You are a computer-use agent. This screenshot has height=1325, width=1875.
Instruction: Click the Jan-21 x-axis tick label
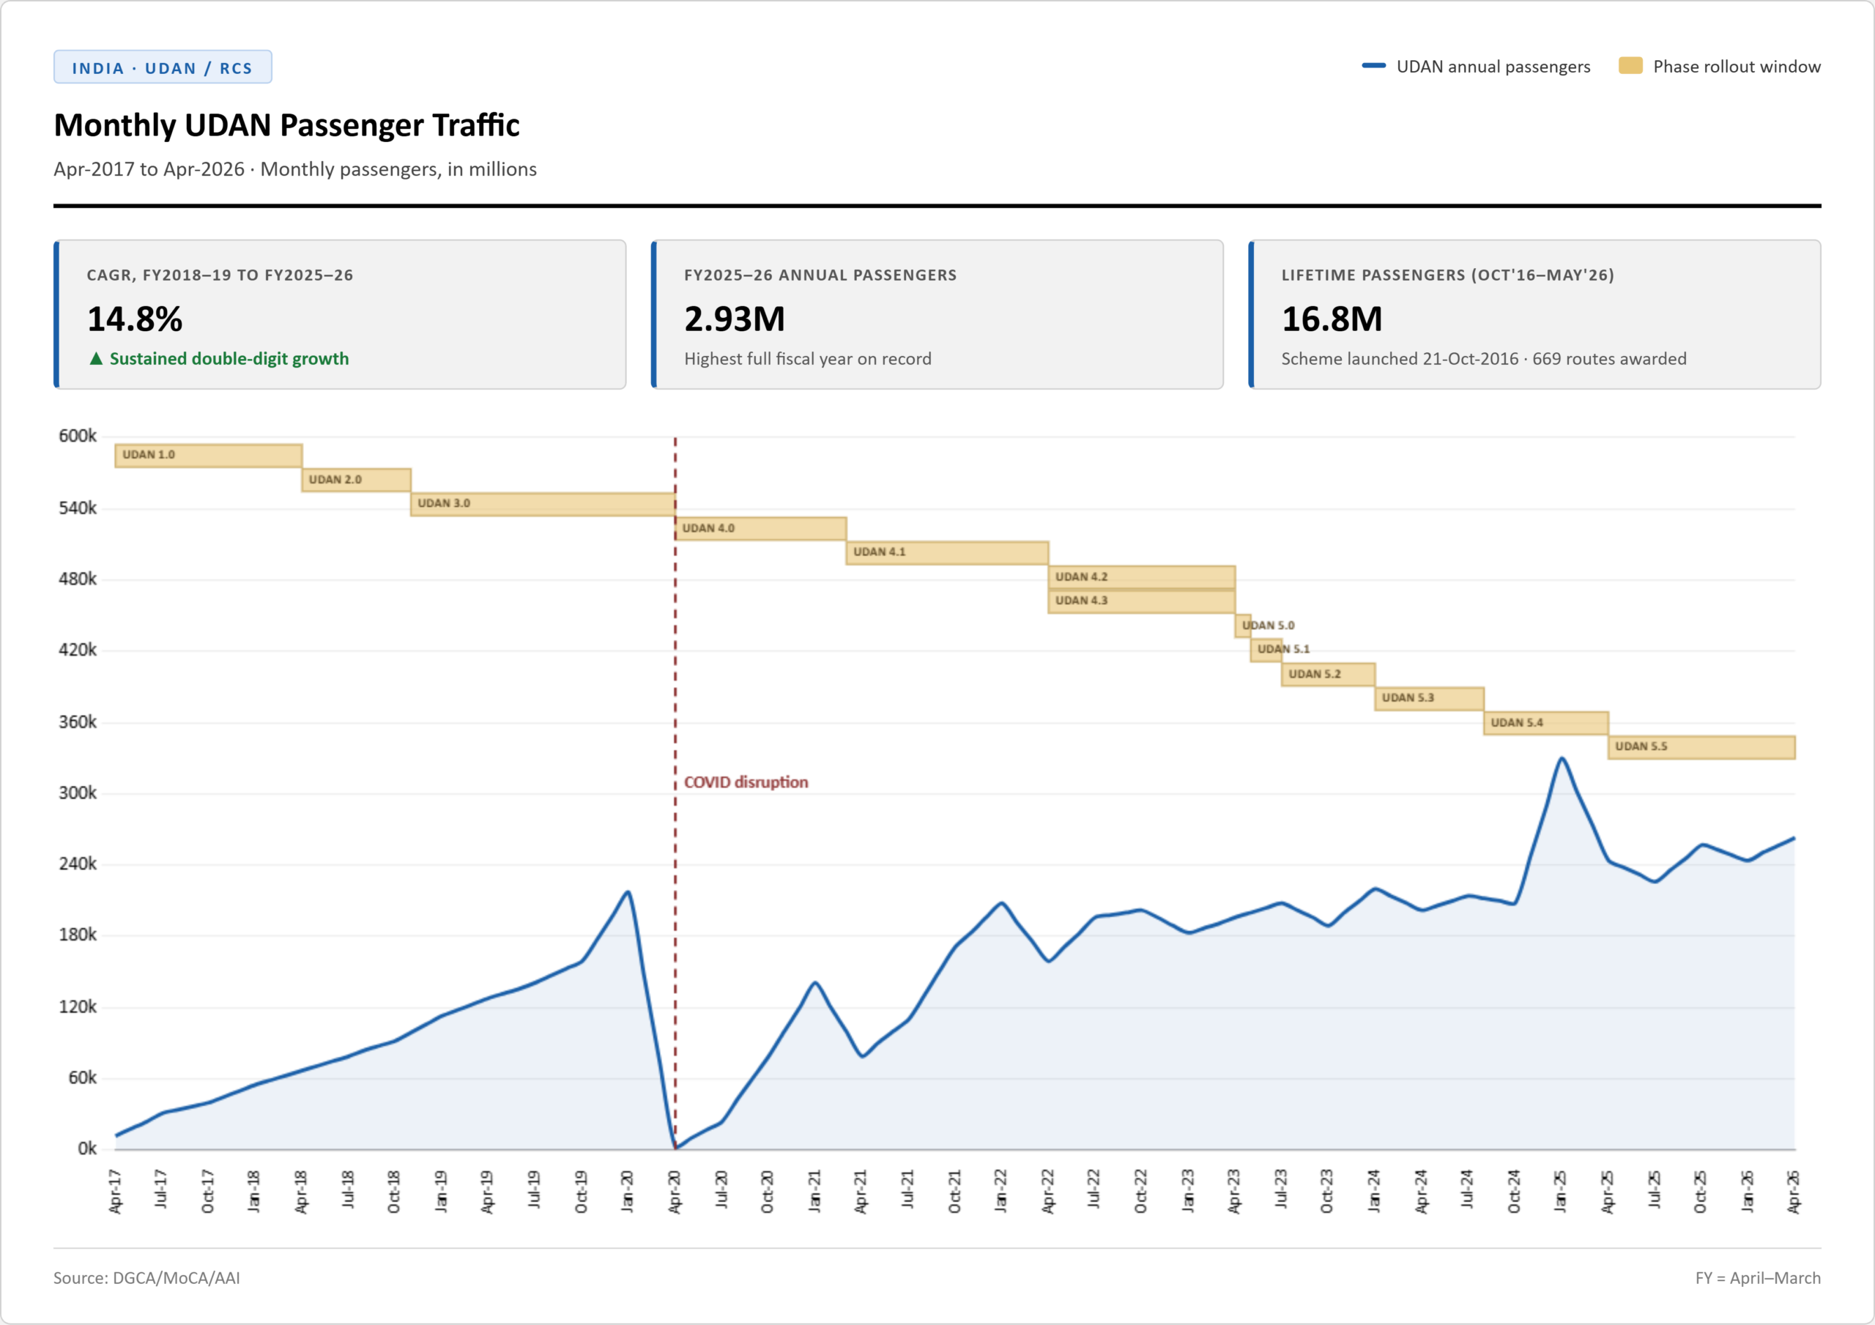[x=815, y=1192]
